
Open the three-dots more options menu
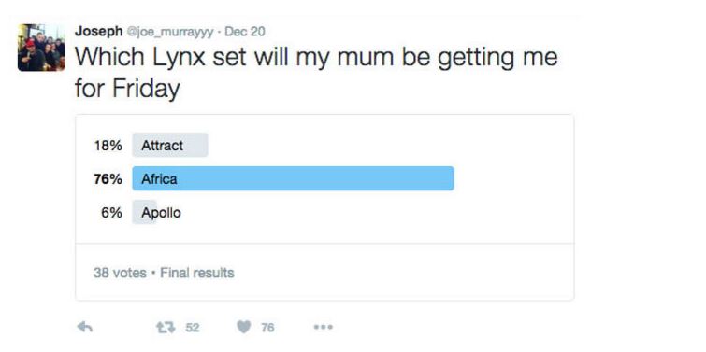click(324, 328)
